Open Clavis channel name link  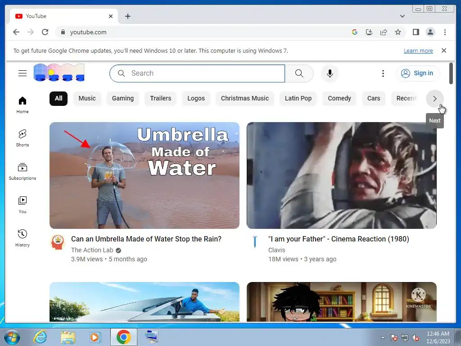pyautogui.click(x=276, y=250)
